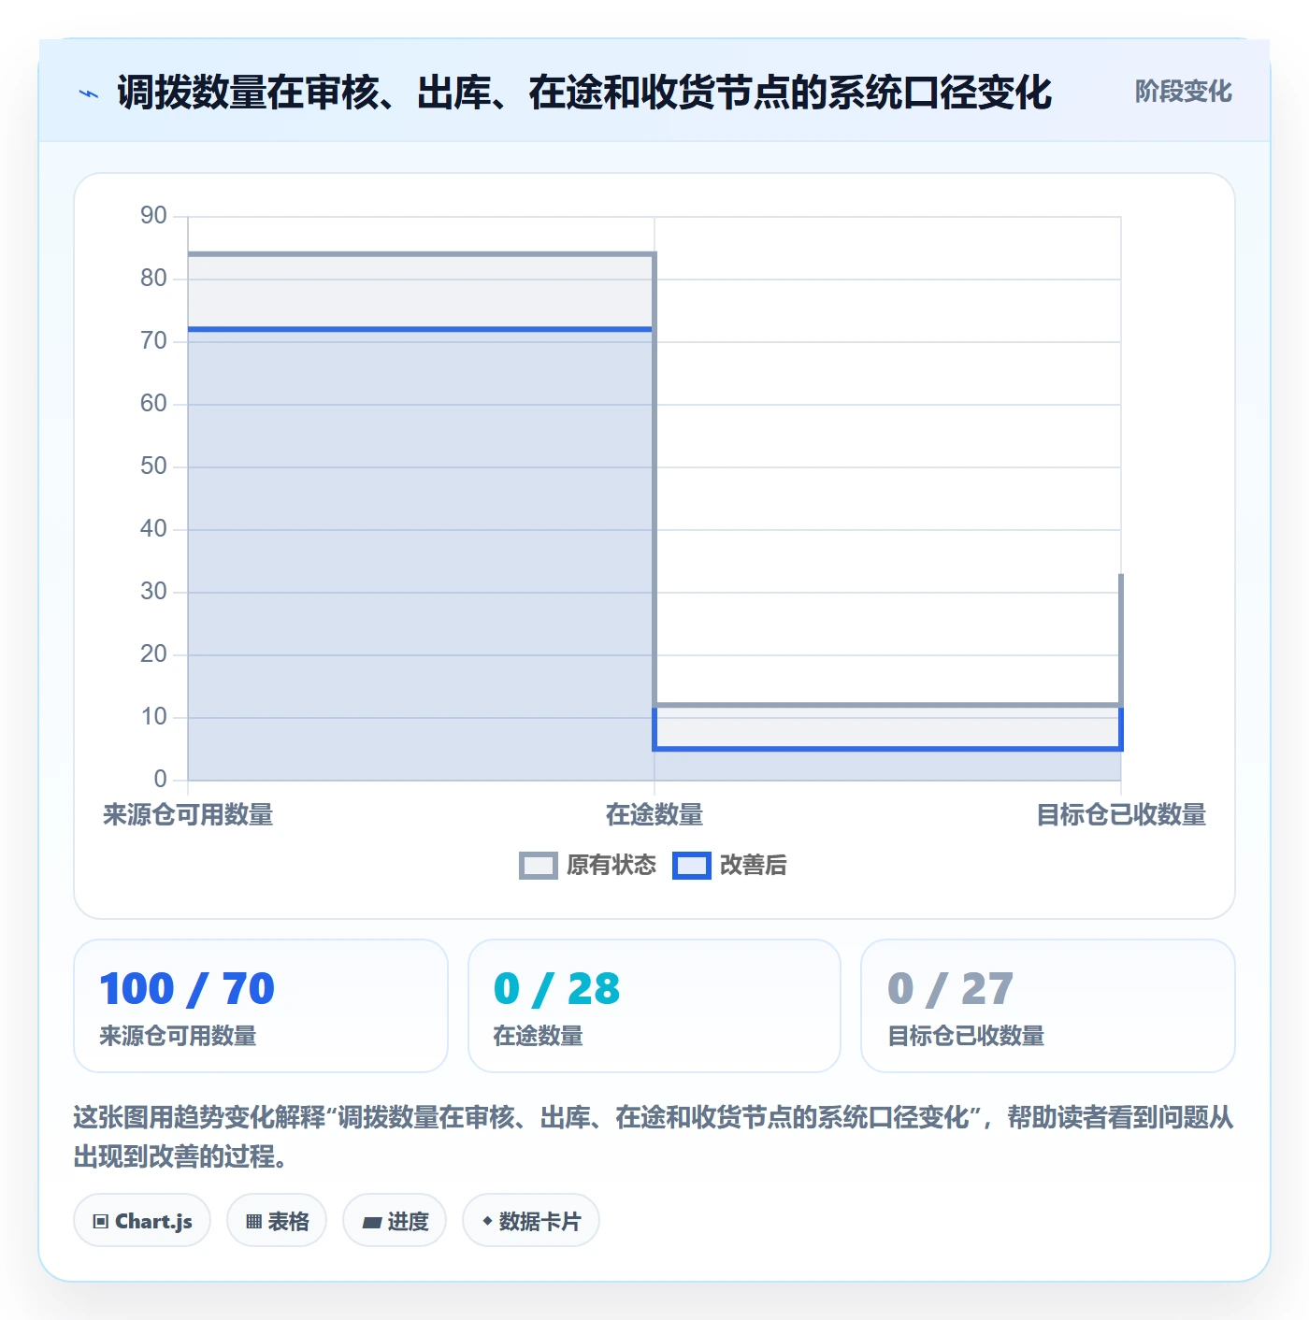Click the description paragraph starting 这张图用趋势变化

(654, 1137)
